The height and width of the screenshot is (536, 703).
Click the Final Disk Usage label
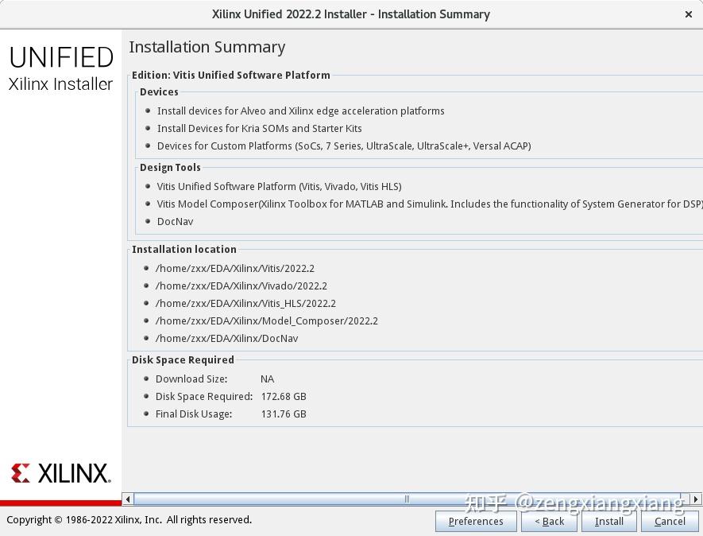point(194,414)
